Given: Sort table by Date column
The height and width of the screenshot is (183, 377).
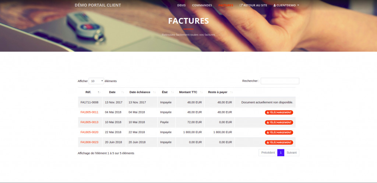Looking at the screenshot, I should (114, 92).
